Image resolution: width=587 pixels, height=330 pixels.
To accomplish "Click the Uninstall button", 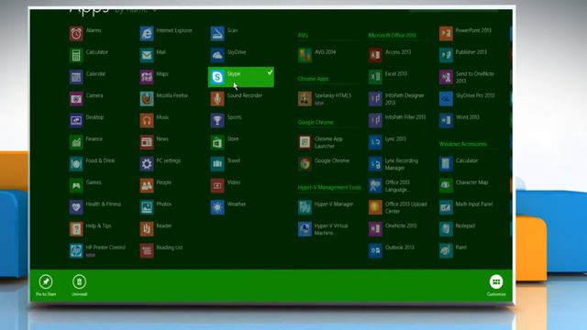I will pyautogui.click(x=80, y=285).
